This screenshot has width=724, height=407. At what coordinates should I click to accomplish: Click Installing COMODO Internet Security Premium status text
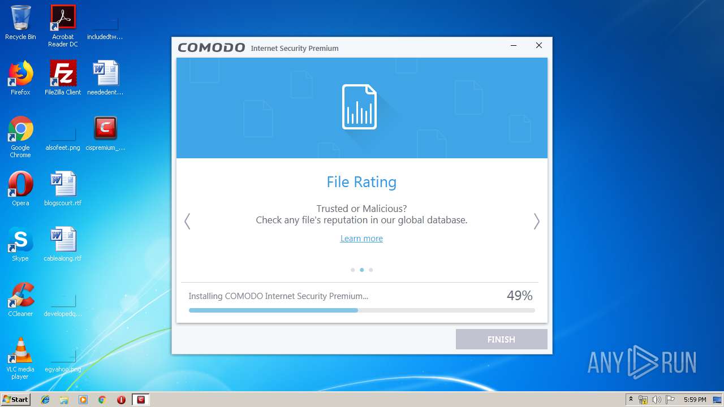tap(278, 296)
